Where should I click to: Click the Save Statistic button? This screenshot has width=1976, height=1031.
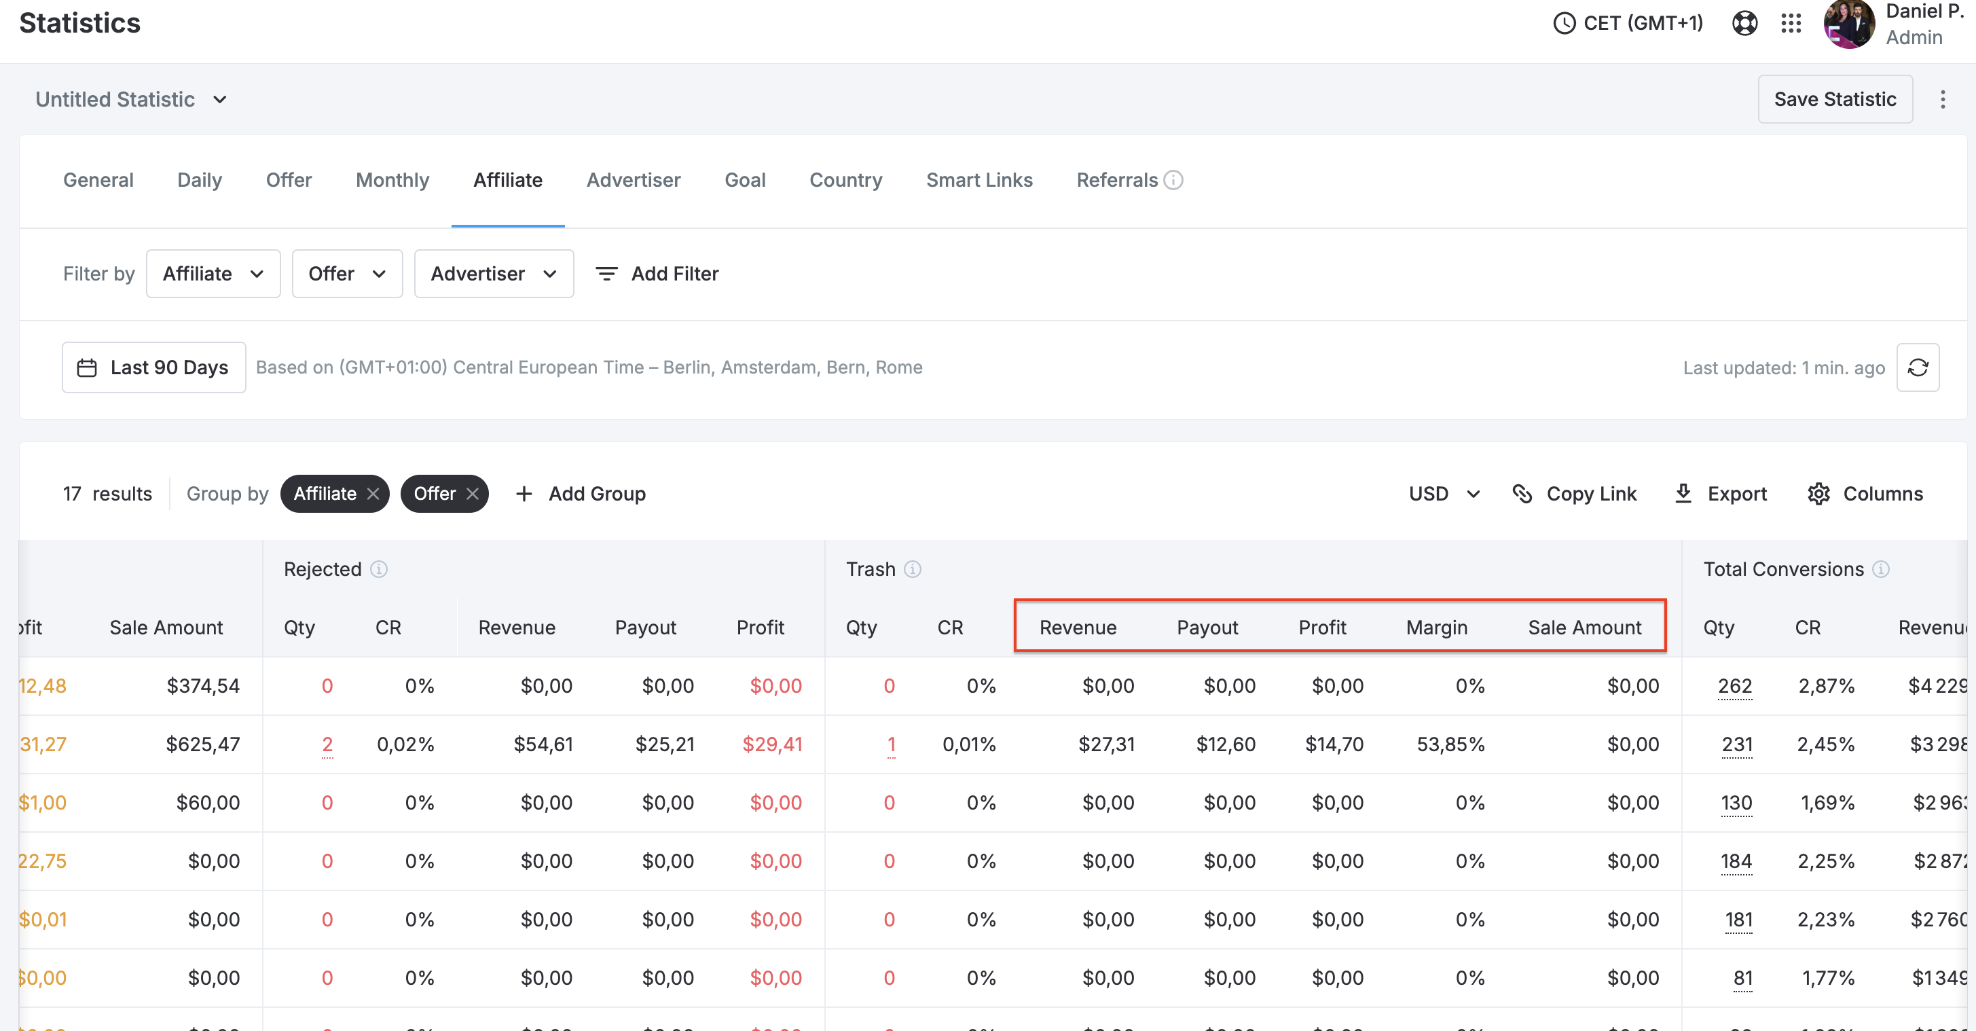point(1834,99)
